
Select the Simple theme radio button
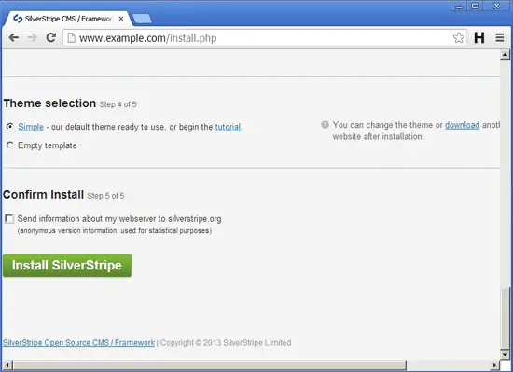(10, 126)
